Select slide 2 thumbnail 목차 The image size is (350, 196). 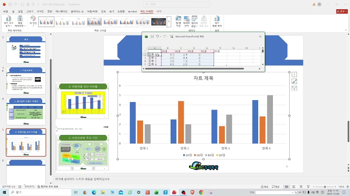[x=26, y=50]
